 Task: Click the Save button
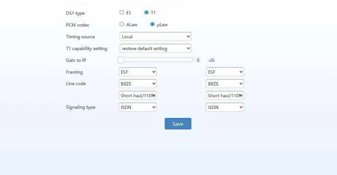pyautogui.click(x=178, y=124)
